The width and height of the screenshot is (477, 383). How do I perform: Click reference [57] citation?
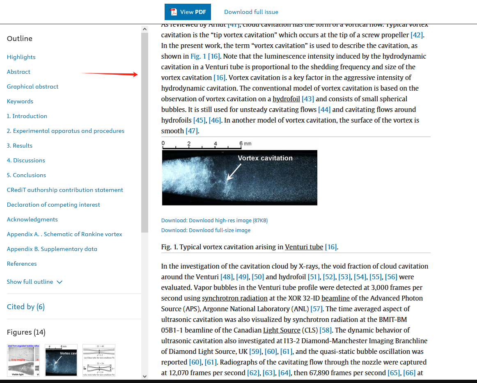[x=316, y=309]
